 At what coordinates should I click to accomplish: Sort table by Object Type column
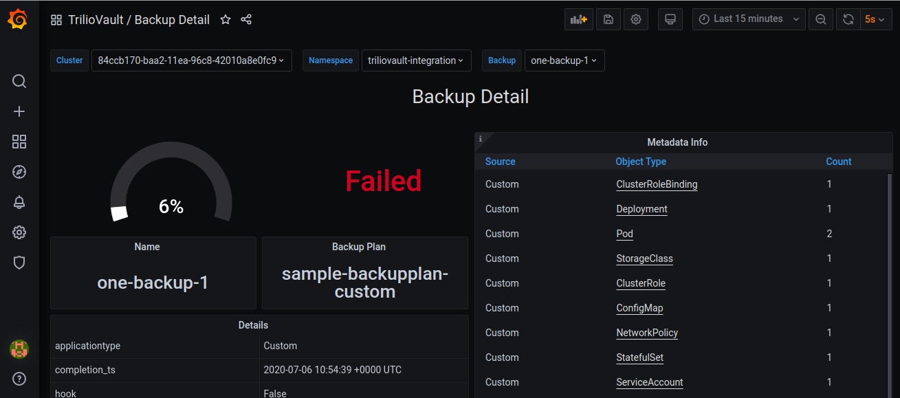click(641, 162)
